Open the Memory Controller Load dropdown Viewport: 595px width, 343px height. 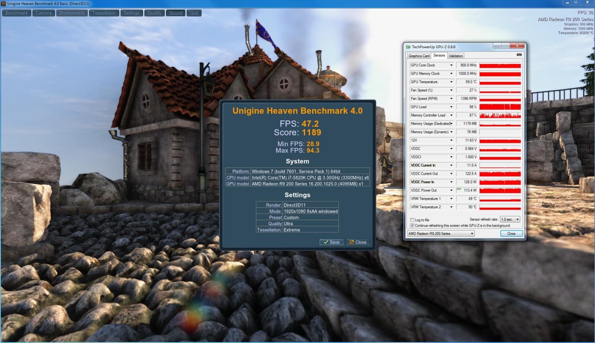(x=451, y=115)
